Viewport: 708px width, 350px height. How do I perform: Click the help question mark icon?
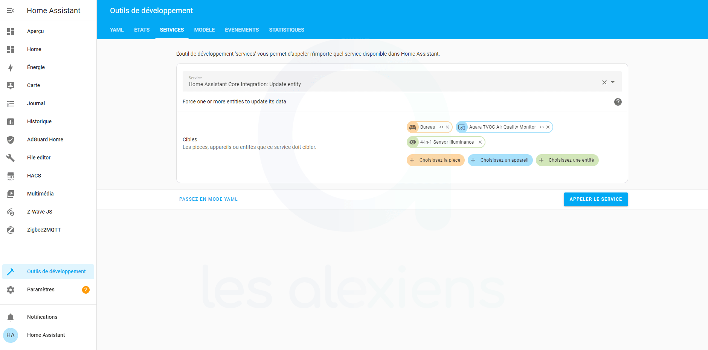coord(618,102)
